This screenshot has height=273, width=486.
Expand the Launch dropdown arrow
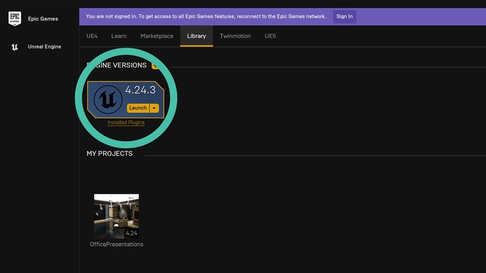[x=154, y=108]
